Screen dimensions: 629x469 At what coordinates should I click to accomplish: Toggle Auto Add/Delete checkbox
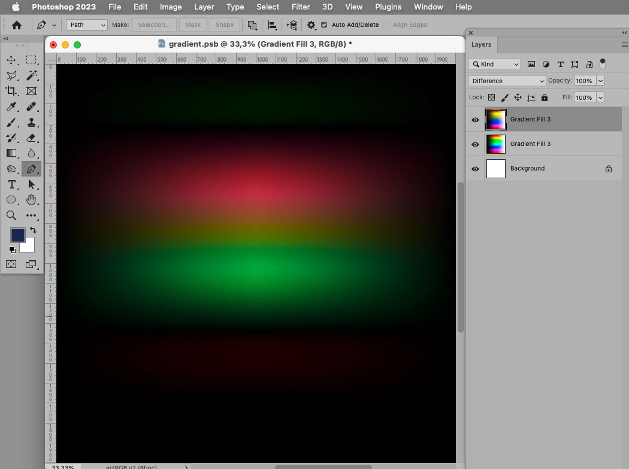tap(324, 25)
